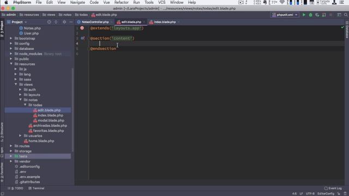
Task: Collapse the todas folder
Action: pyautogui.click(x=25, y=105)
